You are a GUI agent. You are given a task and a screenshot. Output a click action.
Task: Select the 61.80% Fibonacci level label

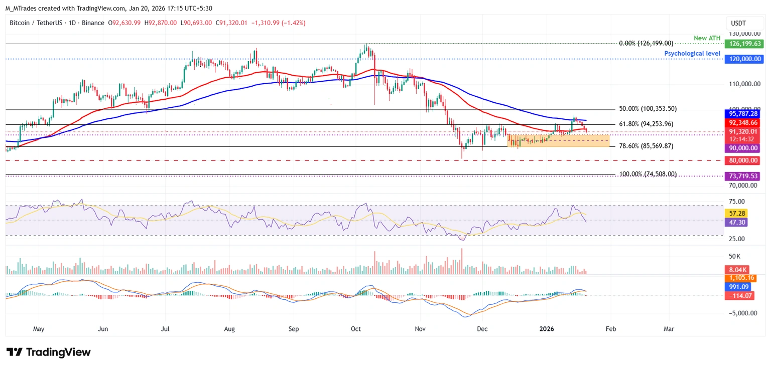[x=647, y=123]
